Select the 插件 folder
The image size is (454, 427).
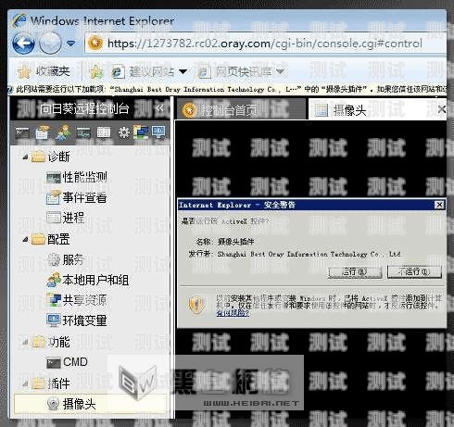pyautogui.click(x=51, y=383)
